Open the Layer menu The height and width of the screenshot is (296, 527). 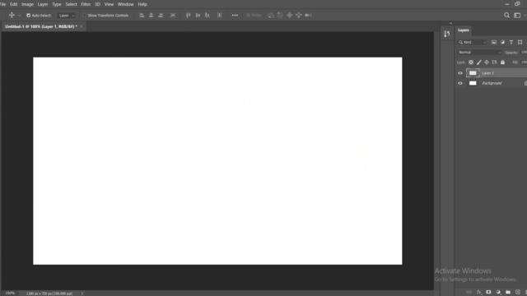(x=43, y=4)
